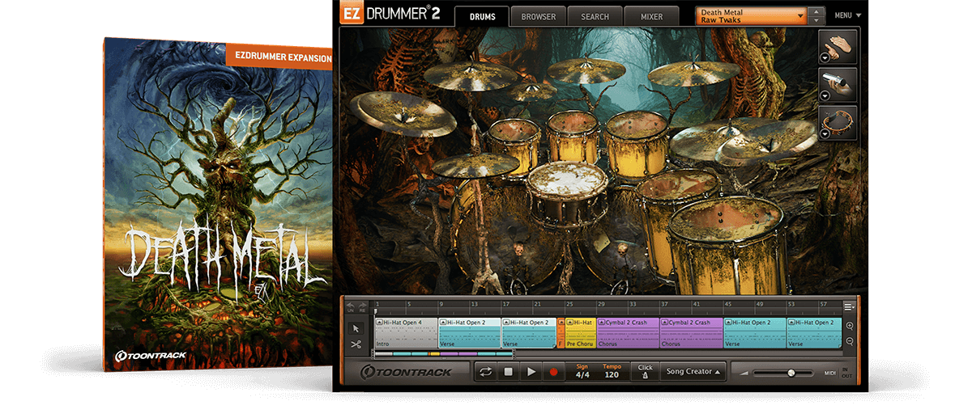
Task: Switch to the MIXER tab
Action: (651, 16)
